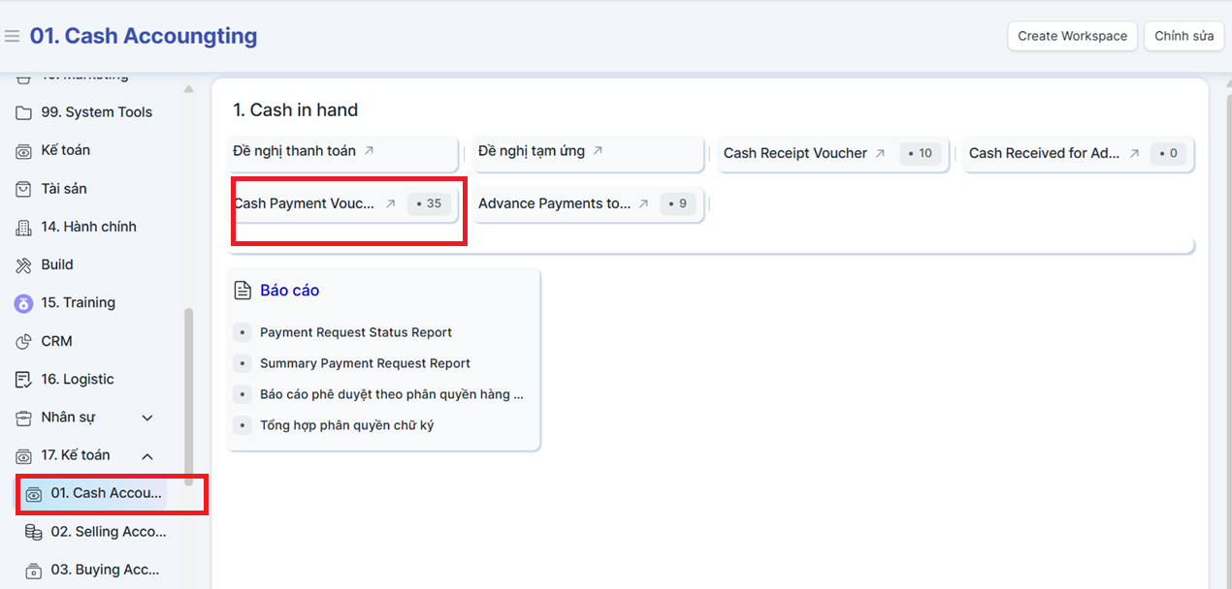Image resolution: width=1232 pixels, height=589 pixels.
Task: Open 02. Selling Accounting workspace
Action: 108,532
